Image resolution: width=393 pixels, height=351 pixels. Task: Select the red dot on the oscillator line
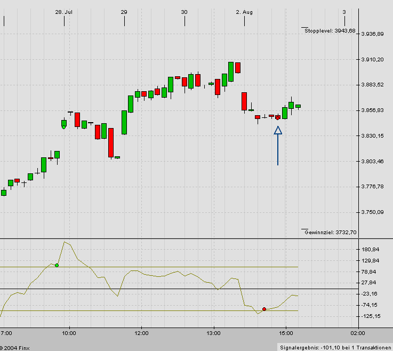click(x=264, y=309)
